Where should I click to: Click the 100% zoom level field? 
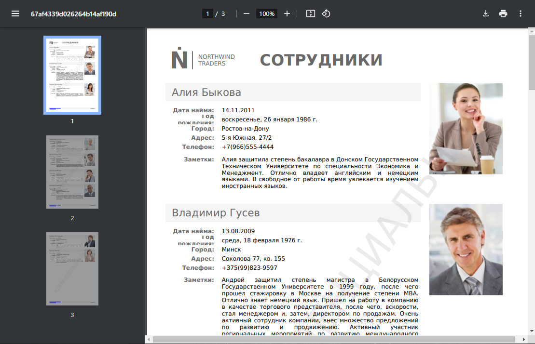coord(267,13)
